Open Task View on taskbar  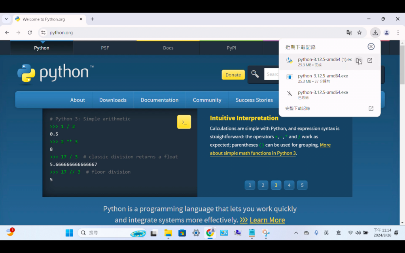(x=154, y=233)
